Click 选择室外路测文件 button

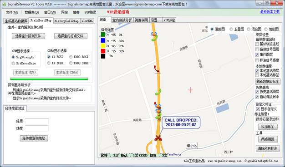(x=28, y=36)
